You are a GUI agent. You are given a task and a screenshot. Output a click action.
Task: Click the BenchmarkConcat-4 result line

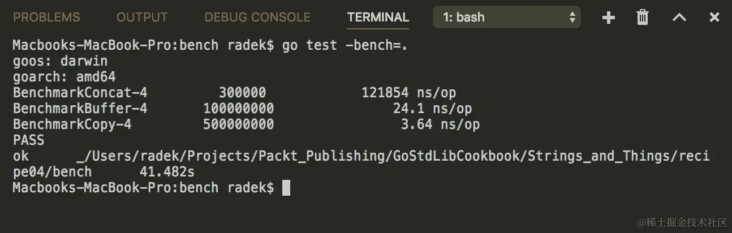click(x=234, y=93)
